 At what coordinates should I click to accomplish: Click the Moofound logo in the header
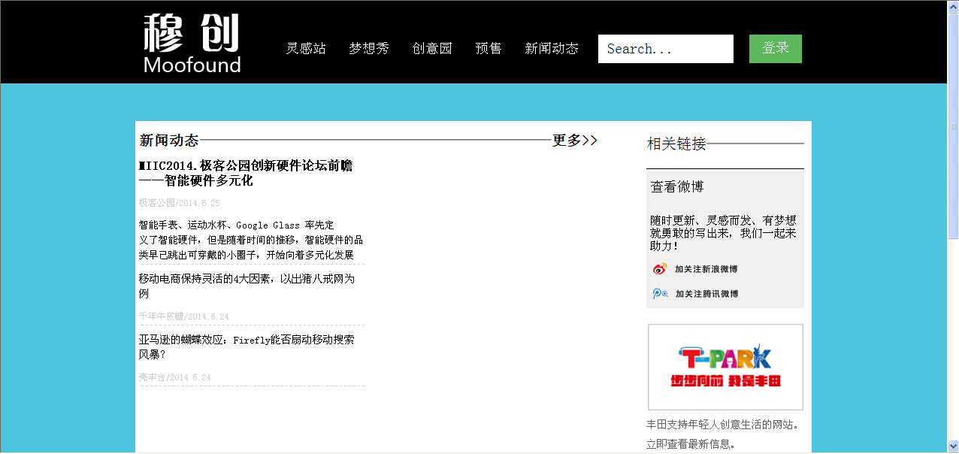[x=192, y=44]
